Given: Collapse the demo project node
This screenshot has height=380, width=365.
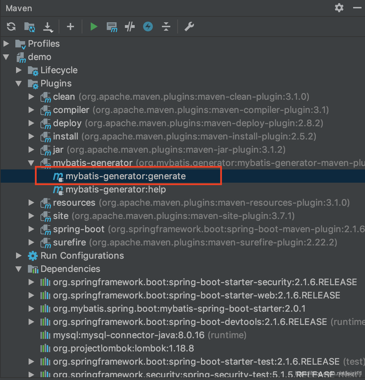Looking at the screenshot, I should coord(6,57).
